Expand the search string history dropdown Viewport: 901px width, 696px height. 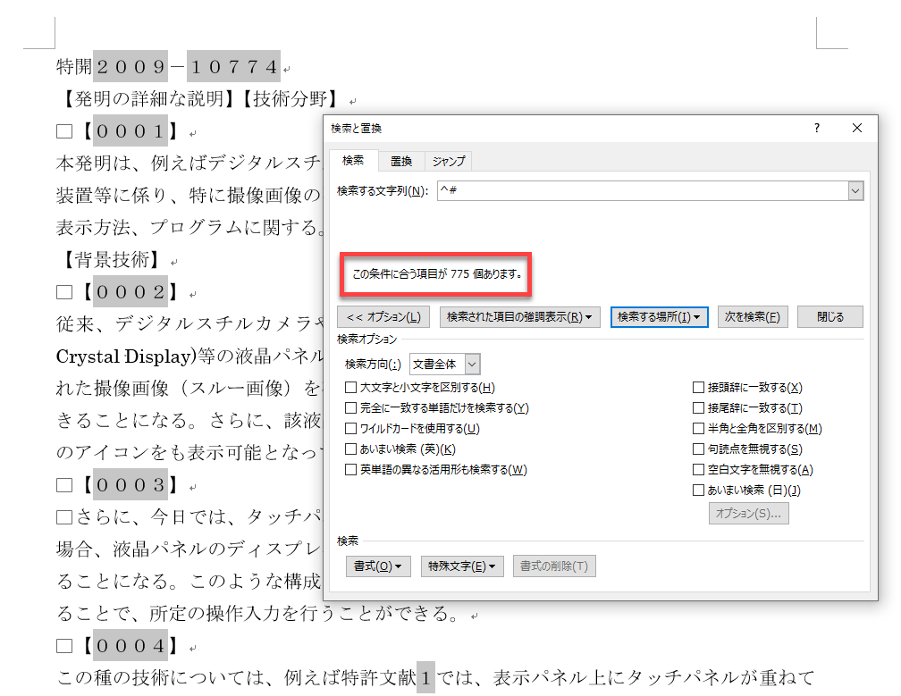(855, 191)
